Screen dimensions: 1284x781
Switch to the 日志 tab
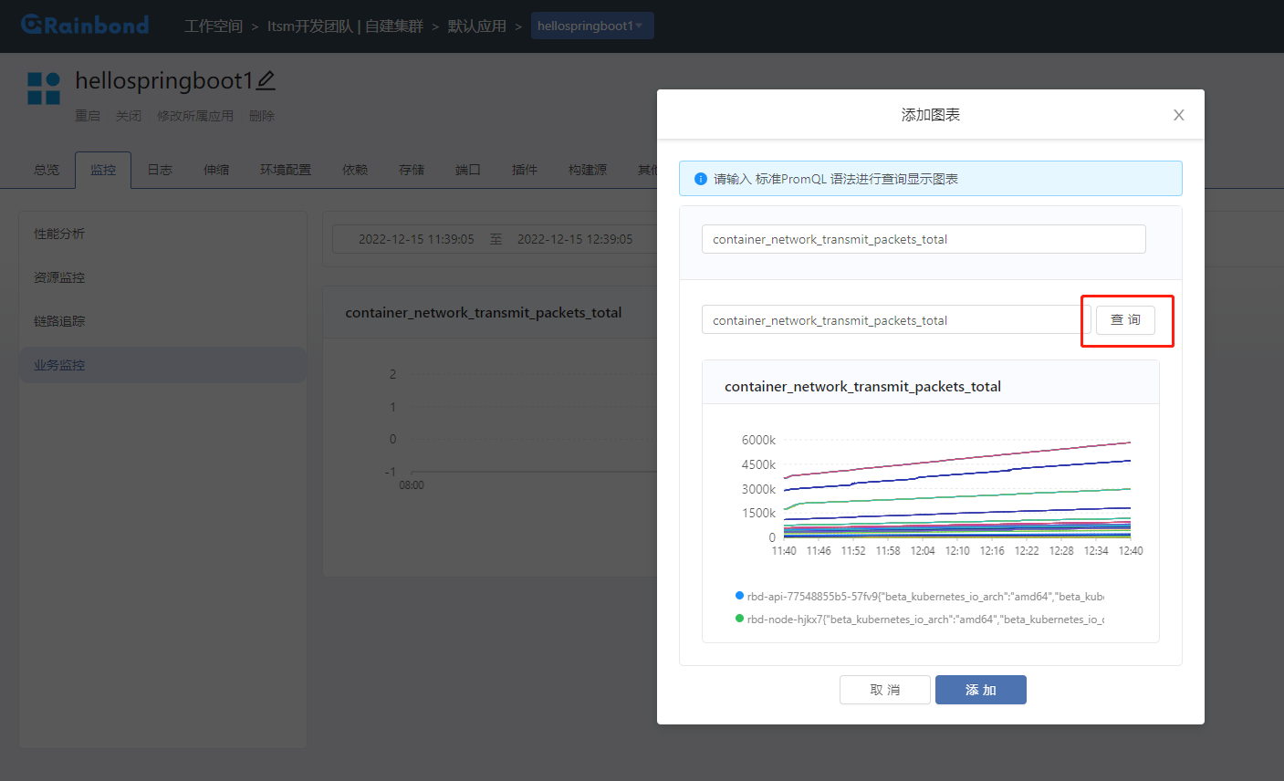(x=159, y=169)
